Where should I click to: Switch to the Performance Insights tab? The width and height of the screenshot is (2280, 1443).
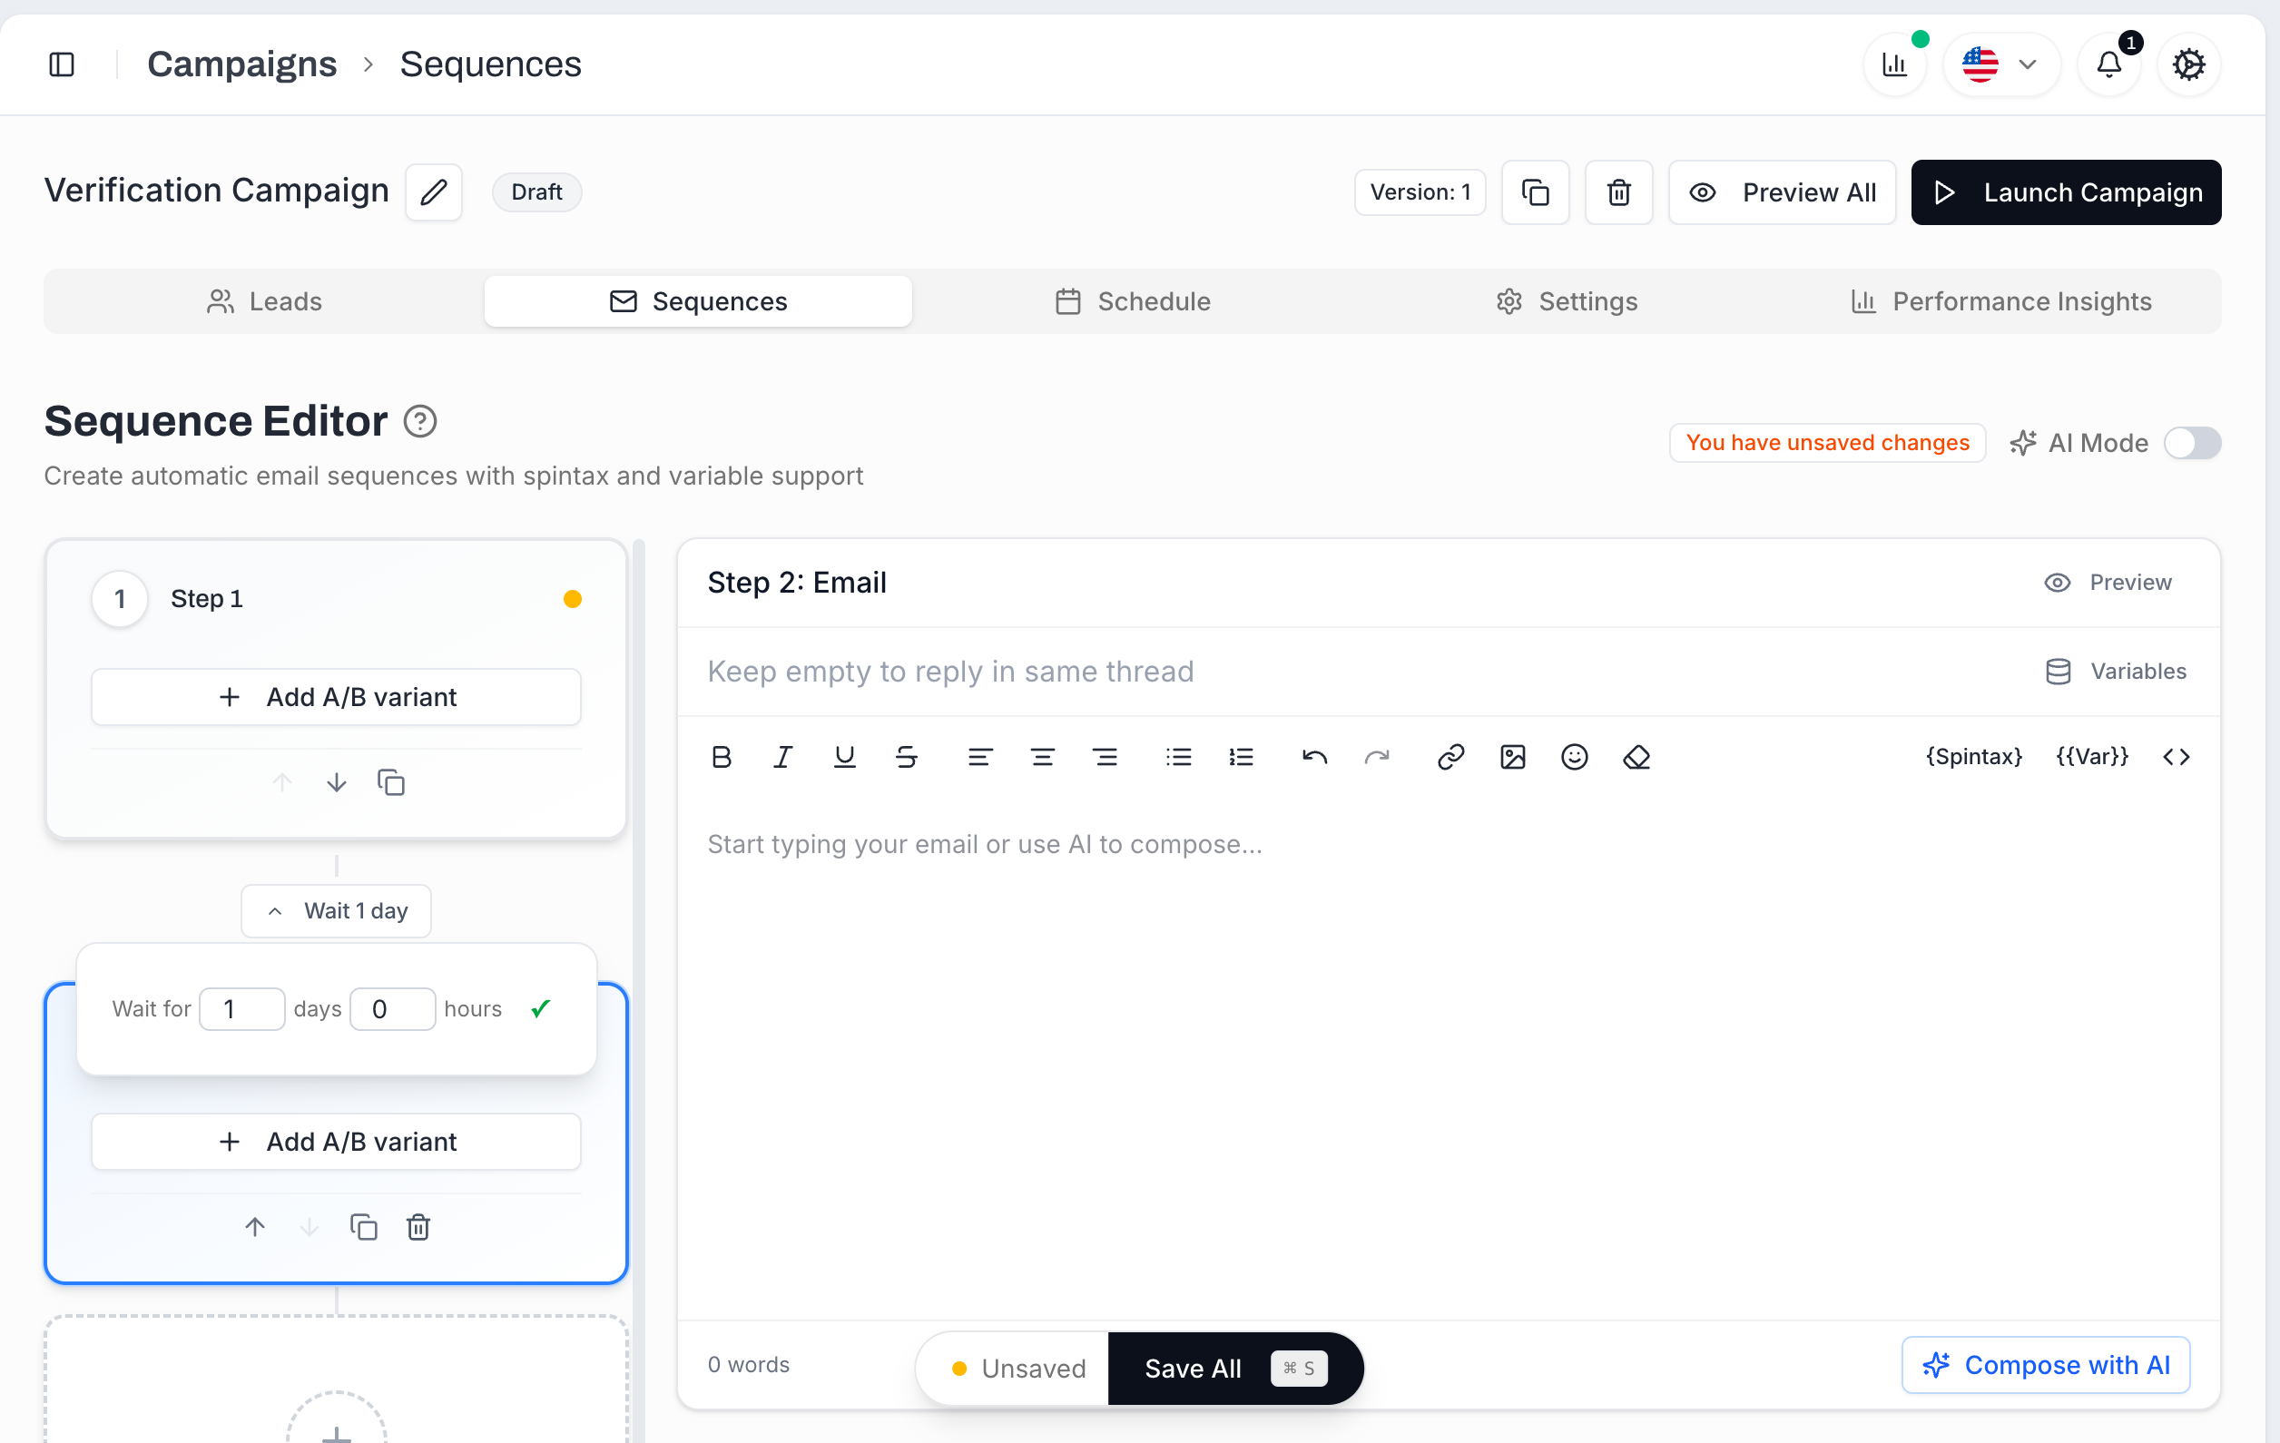click(x=2000, y=301)
